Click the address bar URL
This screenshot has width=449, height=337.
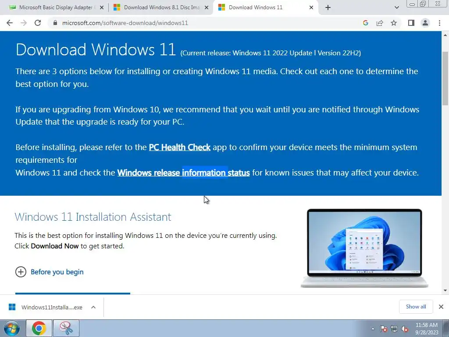[x=125, y=23]
